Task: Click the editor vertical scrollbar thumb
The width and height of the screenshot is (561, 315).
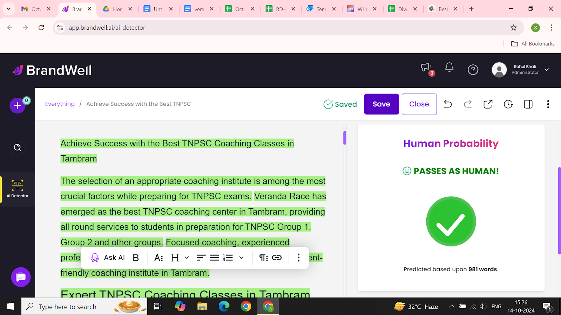Action: click(x=345, y=138)
